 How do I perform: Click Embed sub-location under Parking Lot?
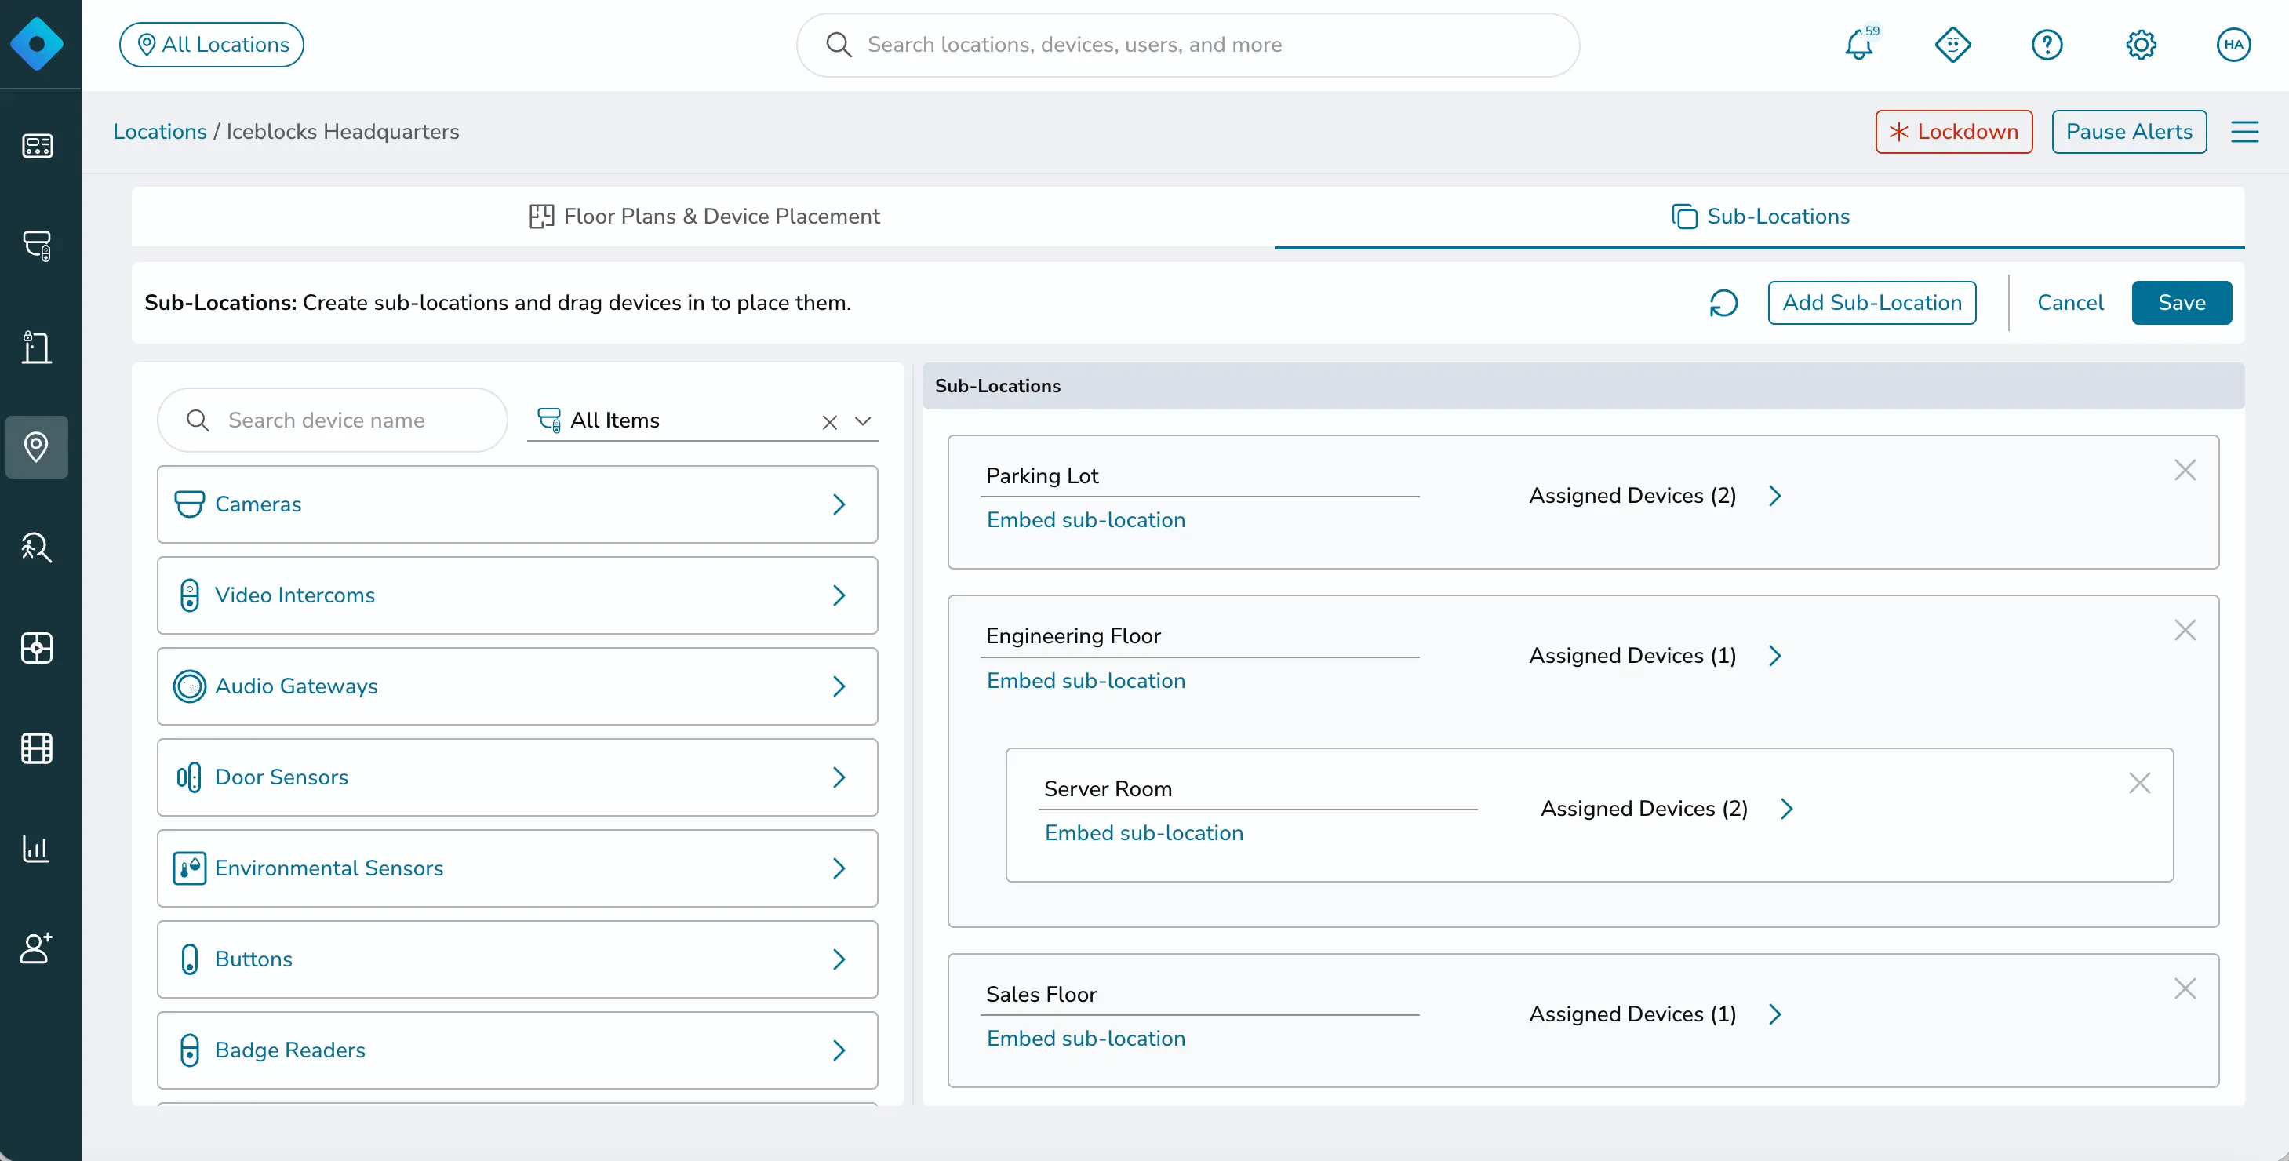pos(1085,521)
